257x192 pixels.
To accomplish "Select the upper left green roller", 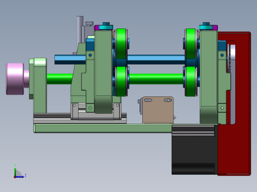I will 121,43.
